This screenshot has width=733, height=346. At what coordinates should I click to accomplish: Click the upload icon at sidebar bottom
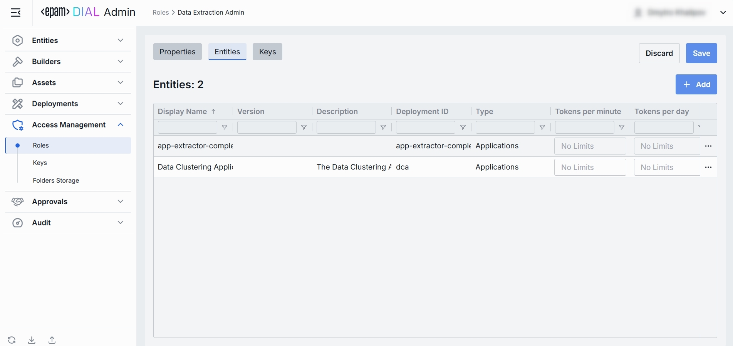(52, 340)
